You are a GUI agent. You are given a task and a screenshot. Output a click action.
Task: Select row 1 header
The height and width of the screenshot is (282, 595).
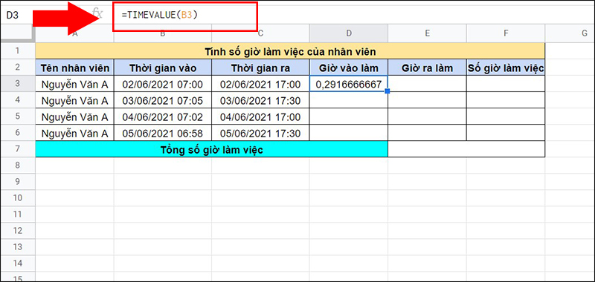click(x=18, y=50)
